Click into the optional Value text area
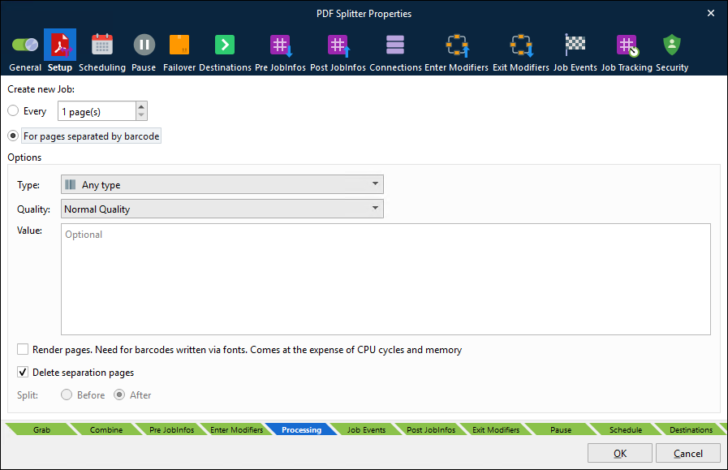Screen dimensions: 728x470 coord(386,279)
